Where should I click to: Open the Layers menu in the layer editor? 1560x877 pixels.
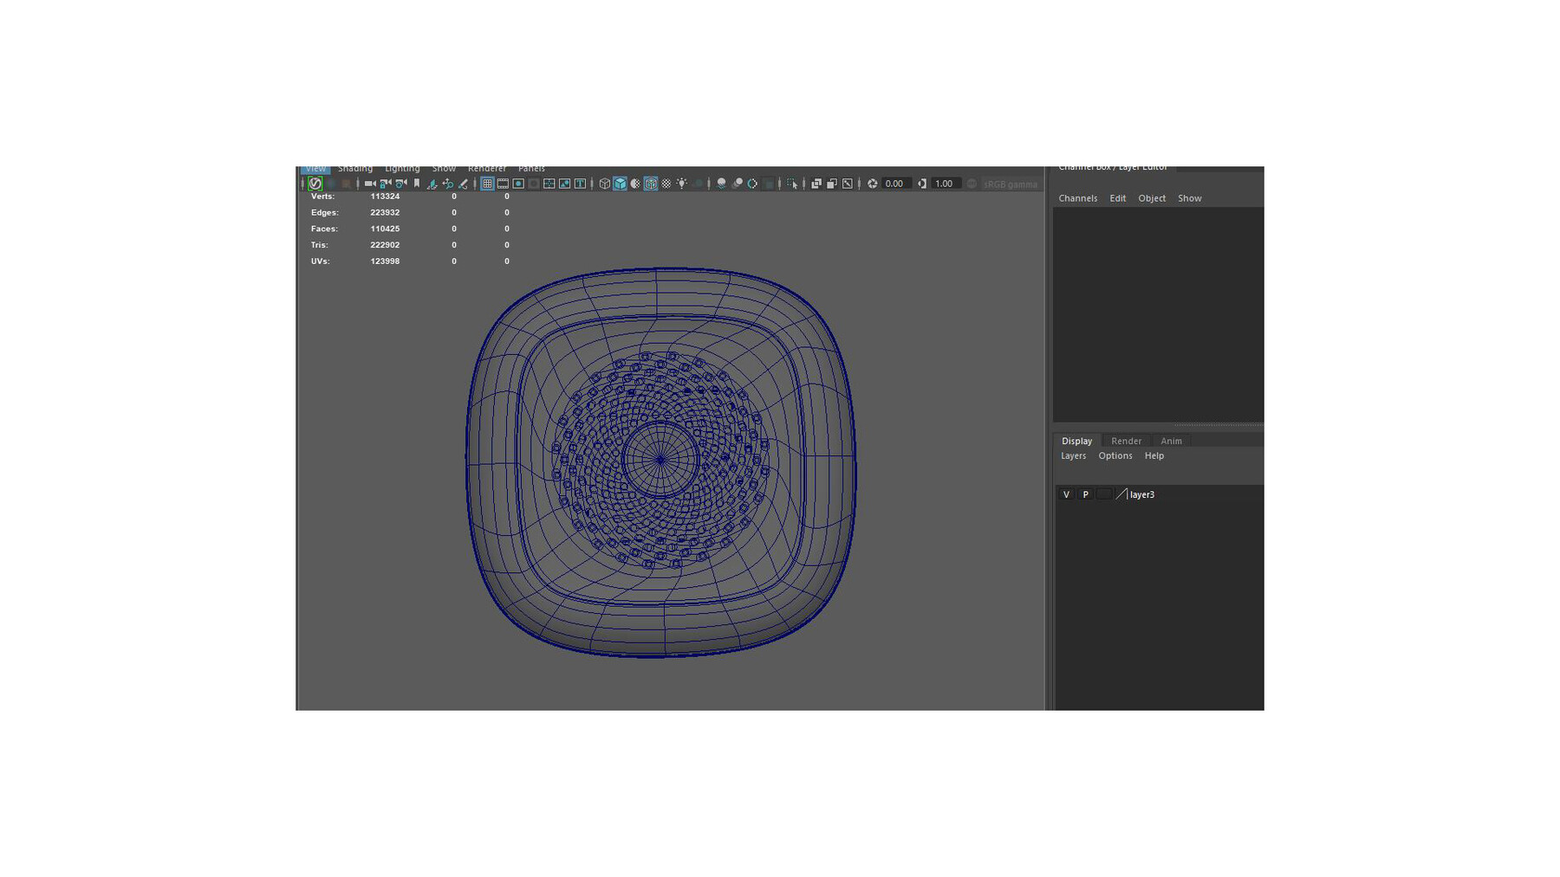[1073, 455]
